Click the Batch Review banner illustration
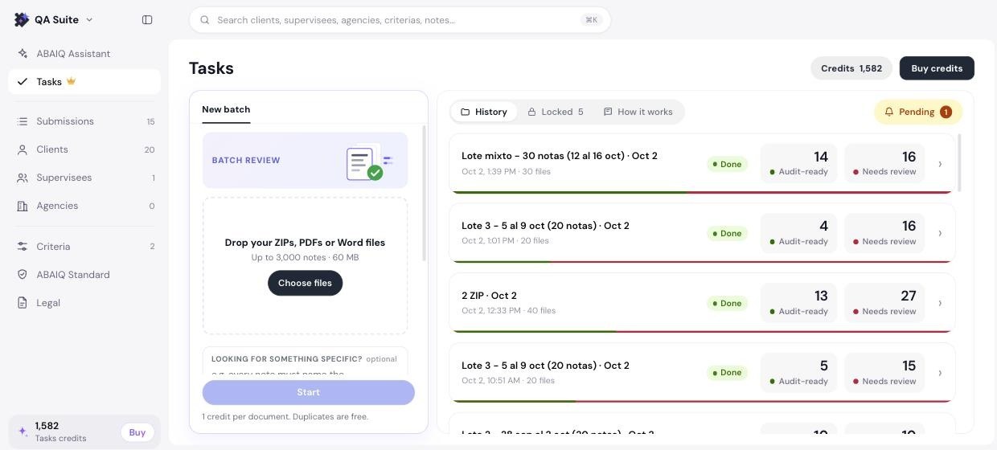Viewport: 997px width, 450px height. pos(370,162)
